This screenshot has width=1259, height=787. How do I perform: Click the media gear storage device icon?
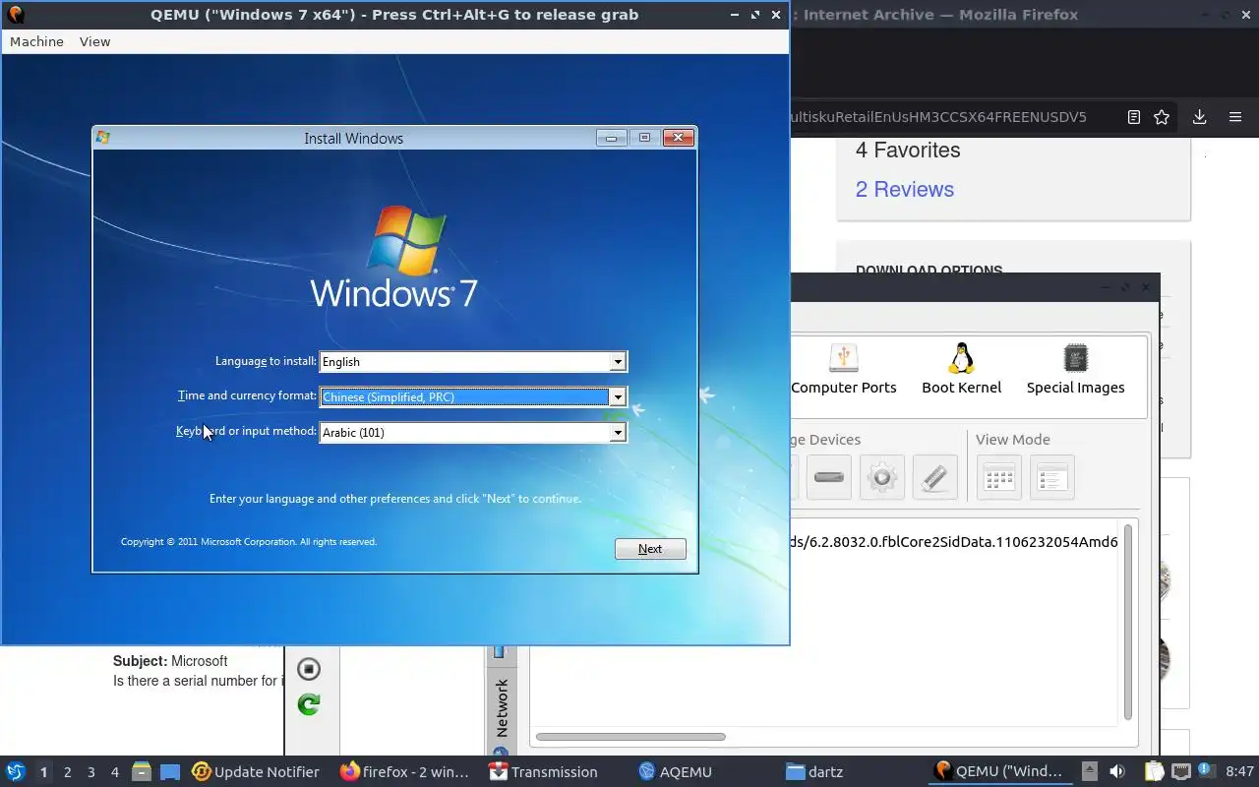pos(882,478)
